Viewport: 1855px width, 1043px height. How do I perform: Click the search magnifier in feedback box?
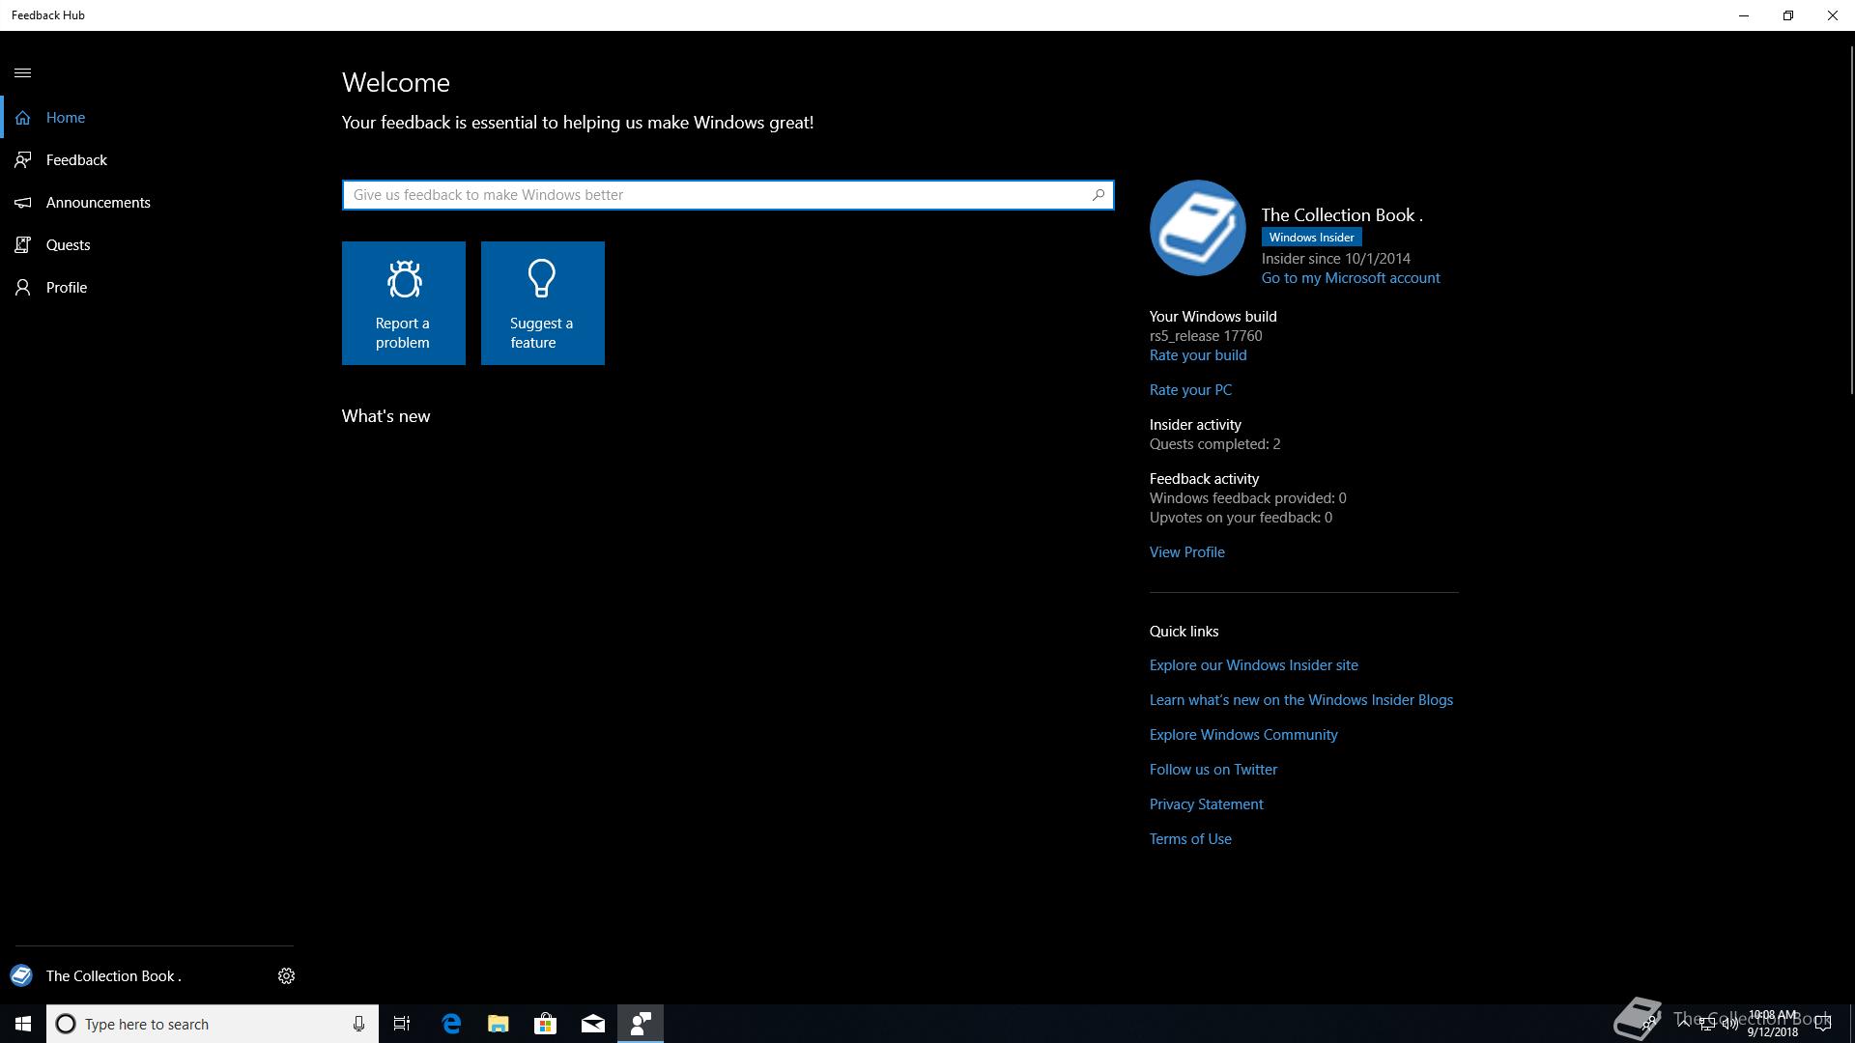coord(1099,195)
